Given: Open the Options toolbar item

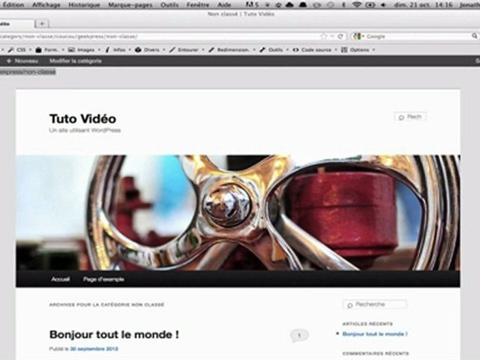Looking at the screenshot, I should [x=355, y=49].
